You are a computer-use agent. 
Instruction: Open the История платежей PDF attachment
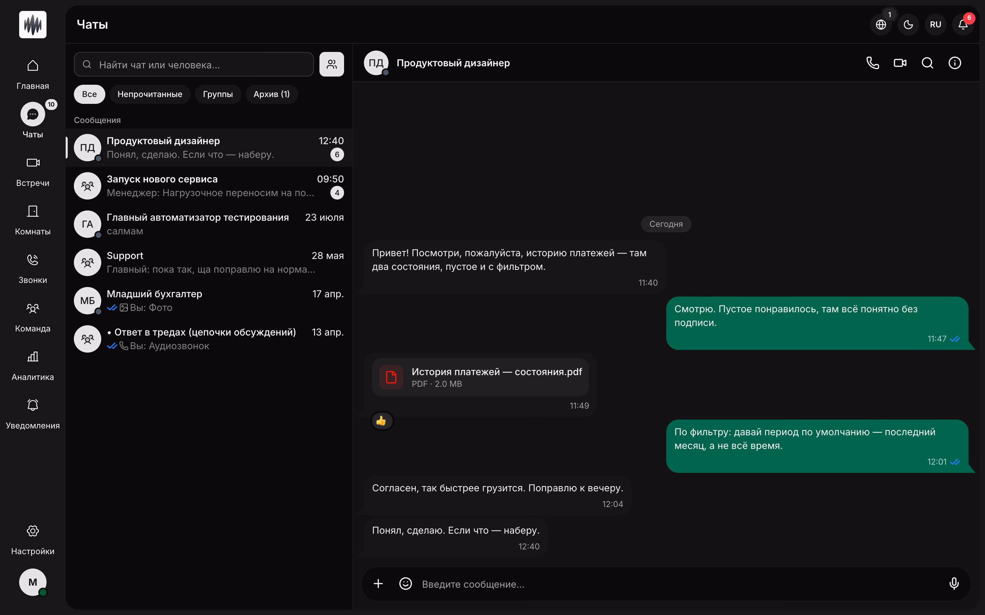[480, 378]
